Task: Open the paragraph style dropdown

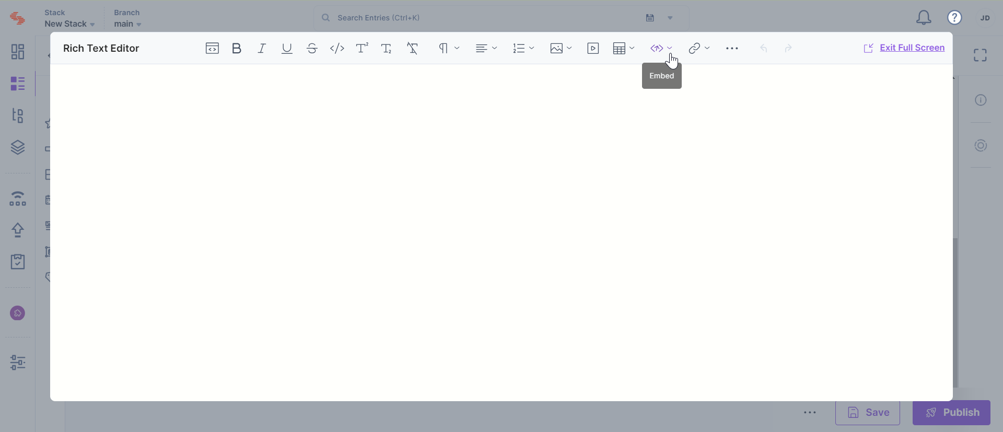Action: 449,48
